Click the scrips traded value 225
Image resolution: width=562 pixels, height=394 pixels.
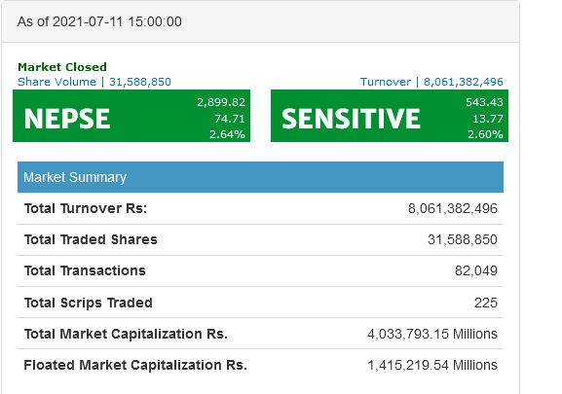(486, 303)
